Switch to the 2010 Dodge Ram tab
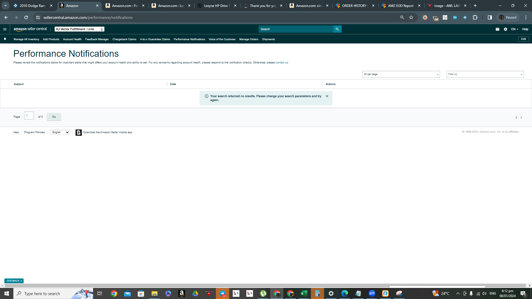532x299 pixels. pyautogui.click(x=33, y=6)
